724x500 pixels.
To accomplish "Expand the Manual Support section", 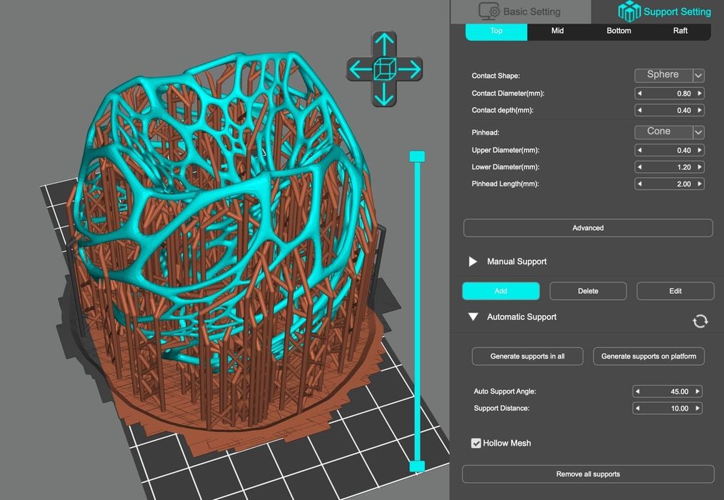I will pyautogui.click(x=473, y=262).
